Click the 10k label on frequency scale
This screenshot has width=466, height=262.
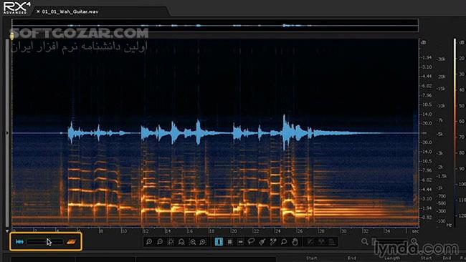coord(442,106)
